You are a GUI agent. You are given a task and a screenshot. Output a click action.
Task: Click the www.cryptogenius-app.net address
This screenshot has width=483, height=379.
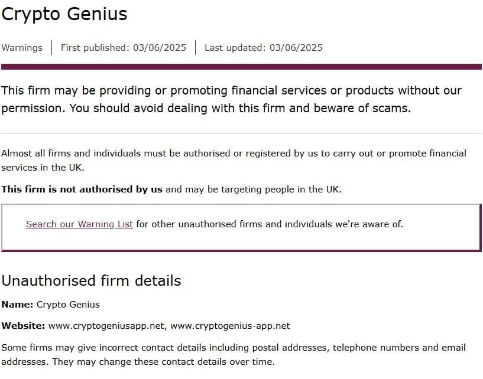point(230,326)
